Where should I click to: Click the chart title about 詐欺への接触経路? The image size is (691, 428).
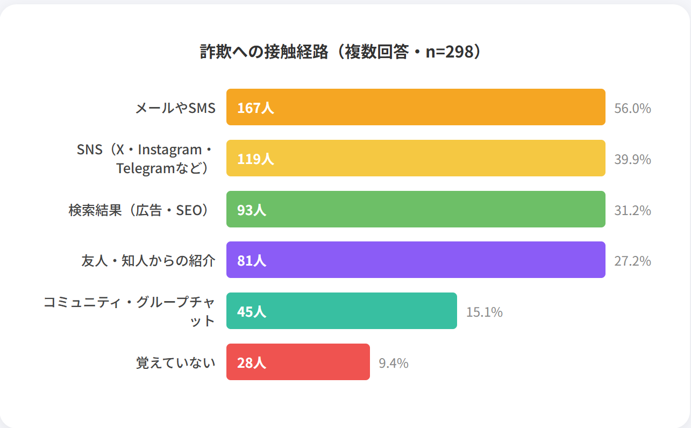340,52
